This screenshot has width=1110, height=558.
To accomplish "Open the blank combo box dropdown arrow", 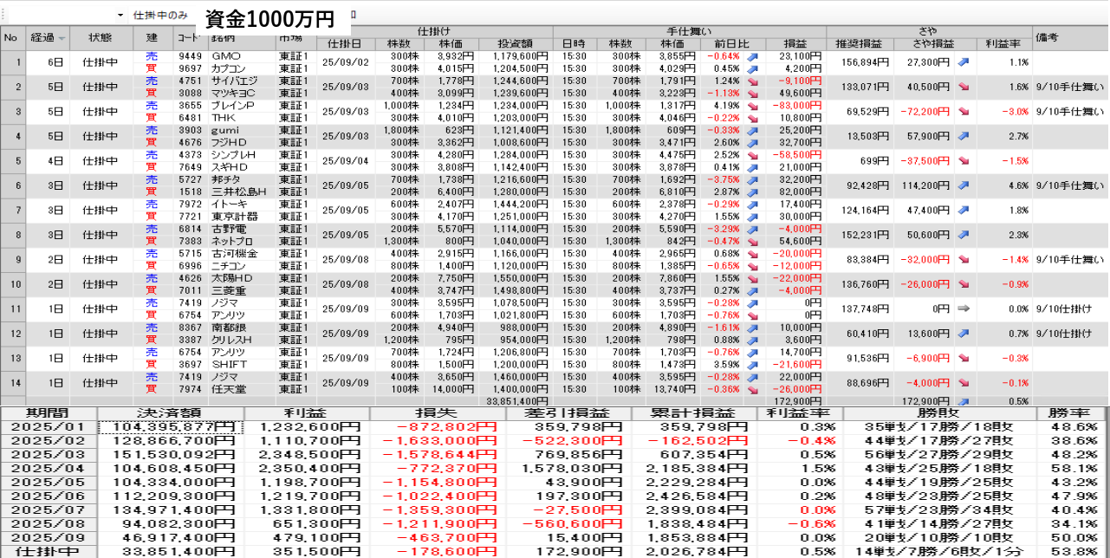I will point(120,16).
